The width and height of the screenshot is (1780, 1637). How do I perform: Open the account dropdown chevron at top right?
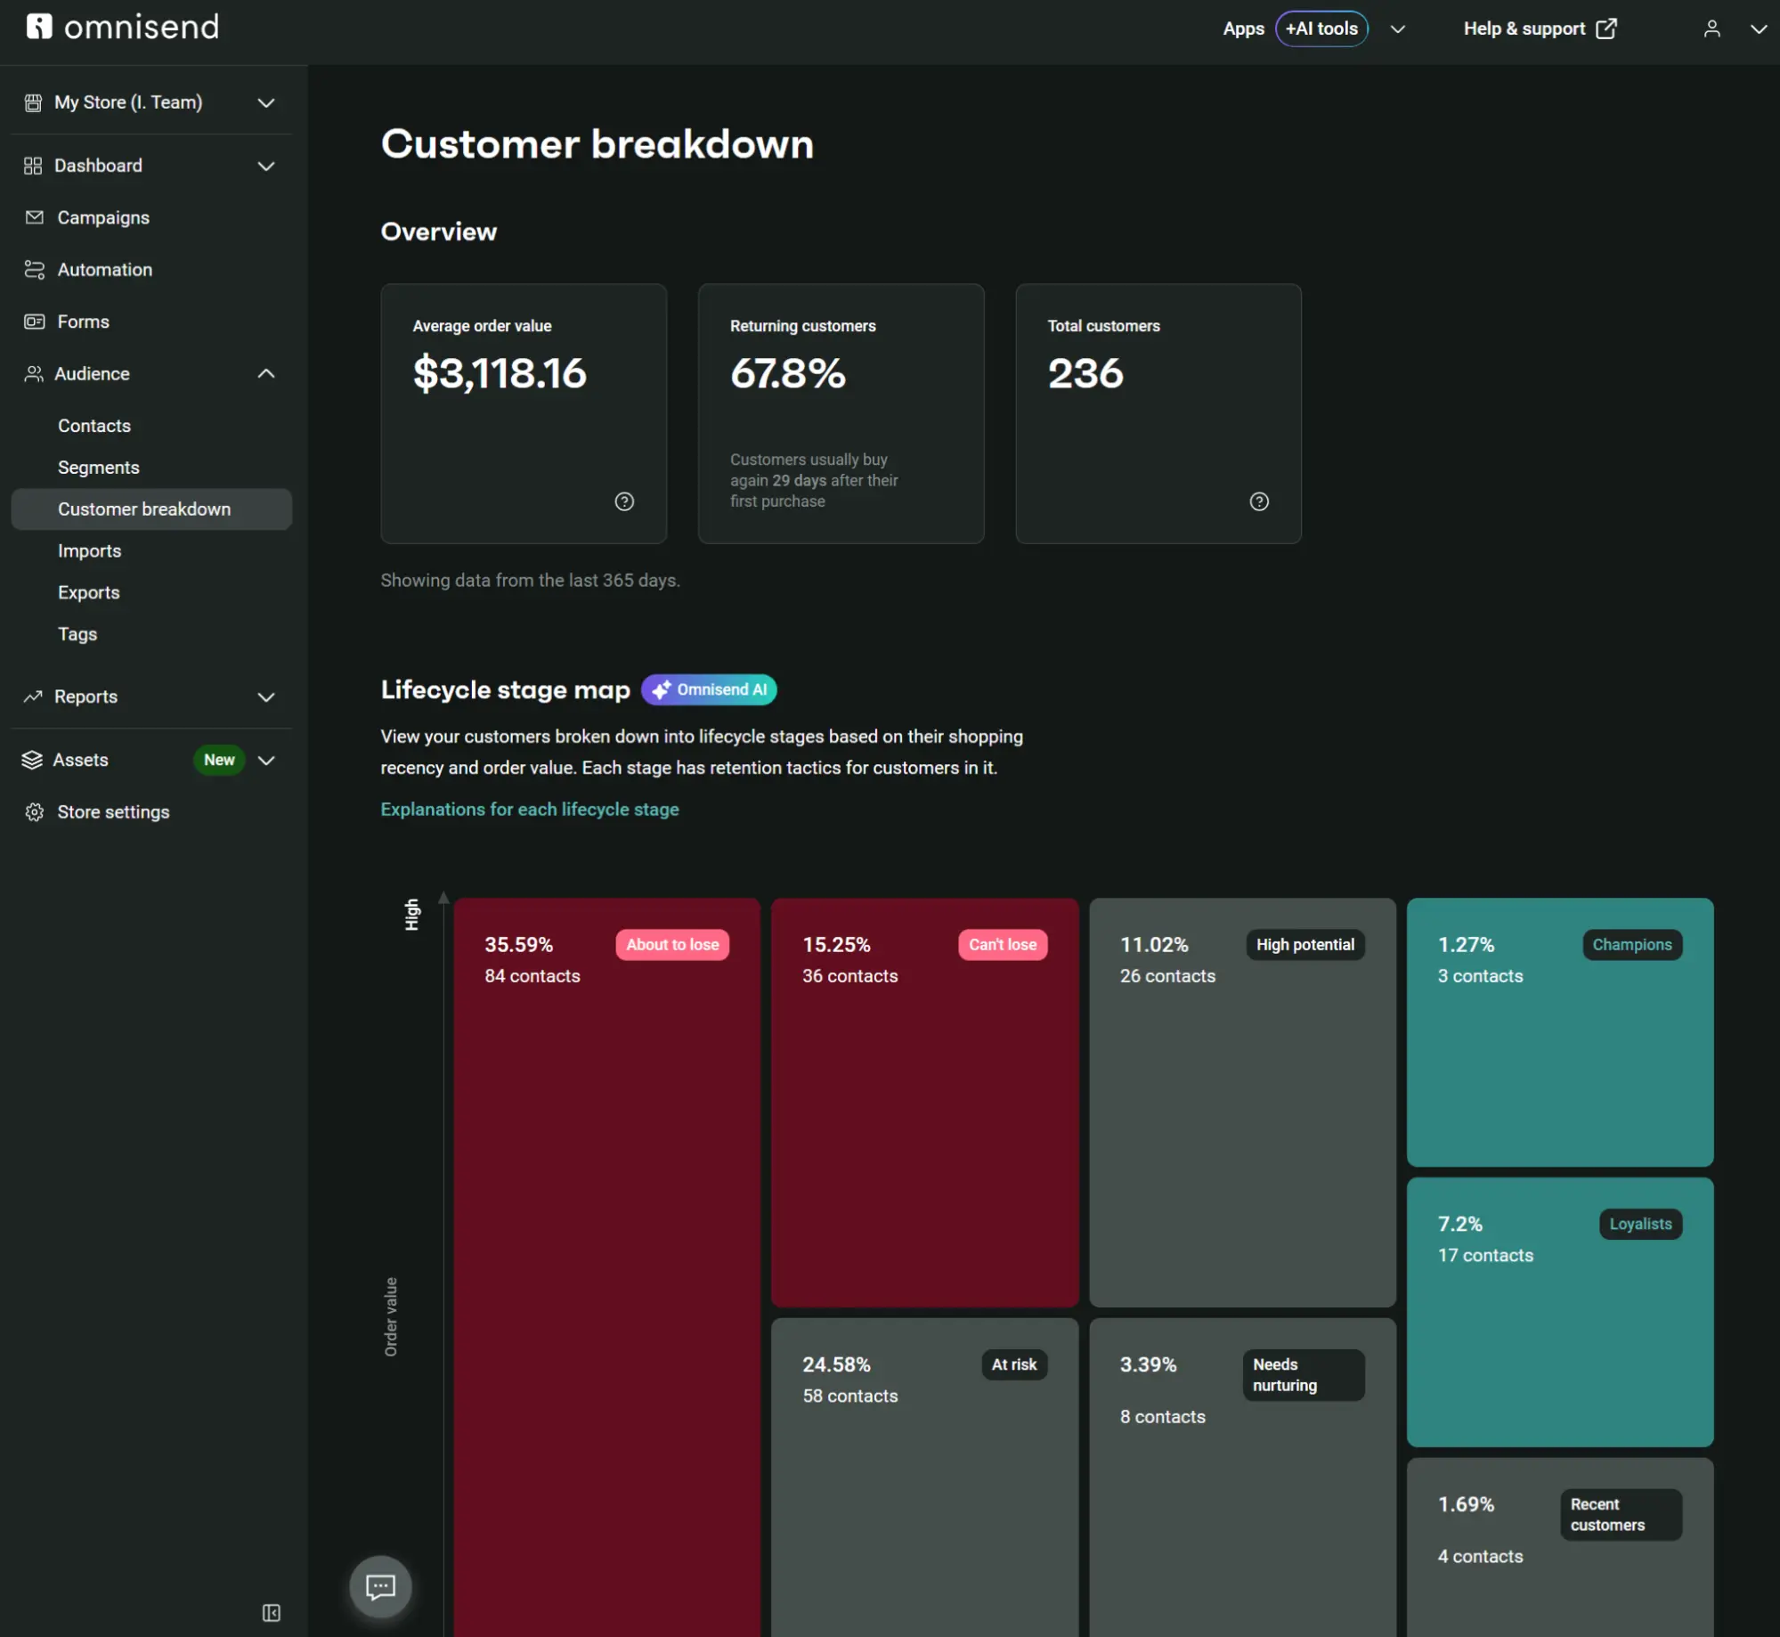(x=1759, y=29)
